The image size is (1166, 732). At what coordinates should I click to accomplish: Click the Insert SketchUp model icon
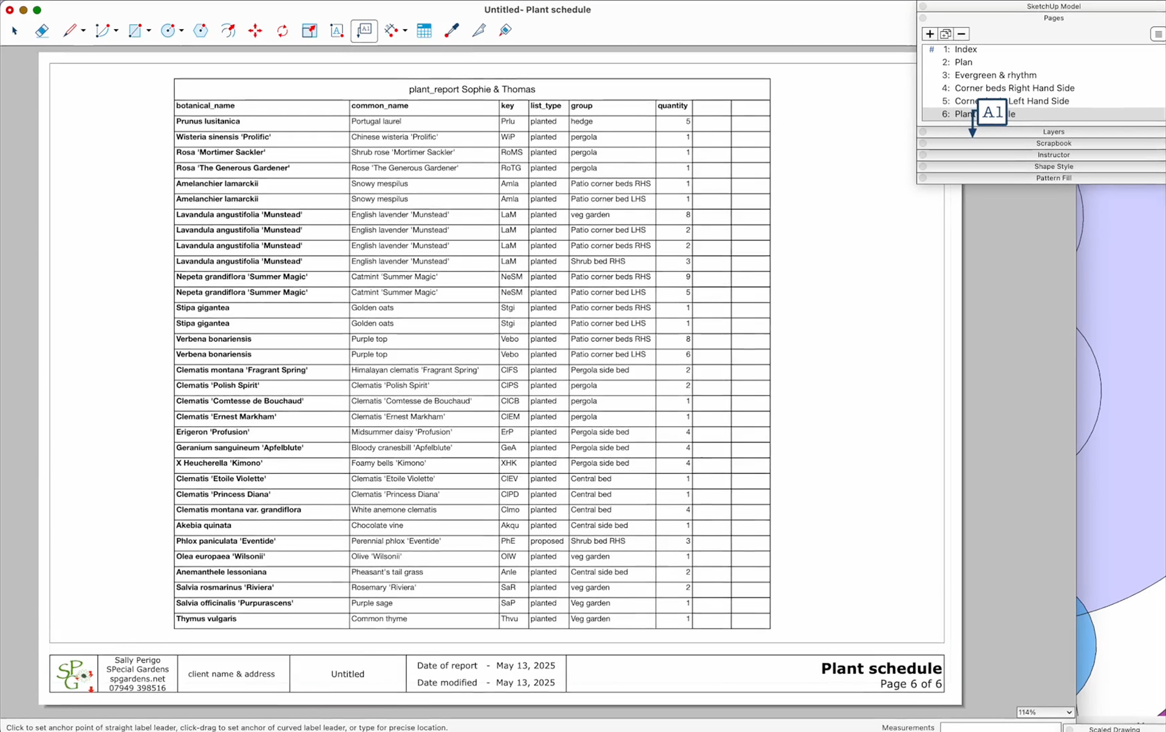pyautogui.click(x=310, y=30)
